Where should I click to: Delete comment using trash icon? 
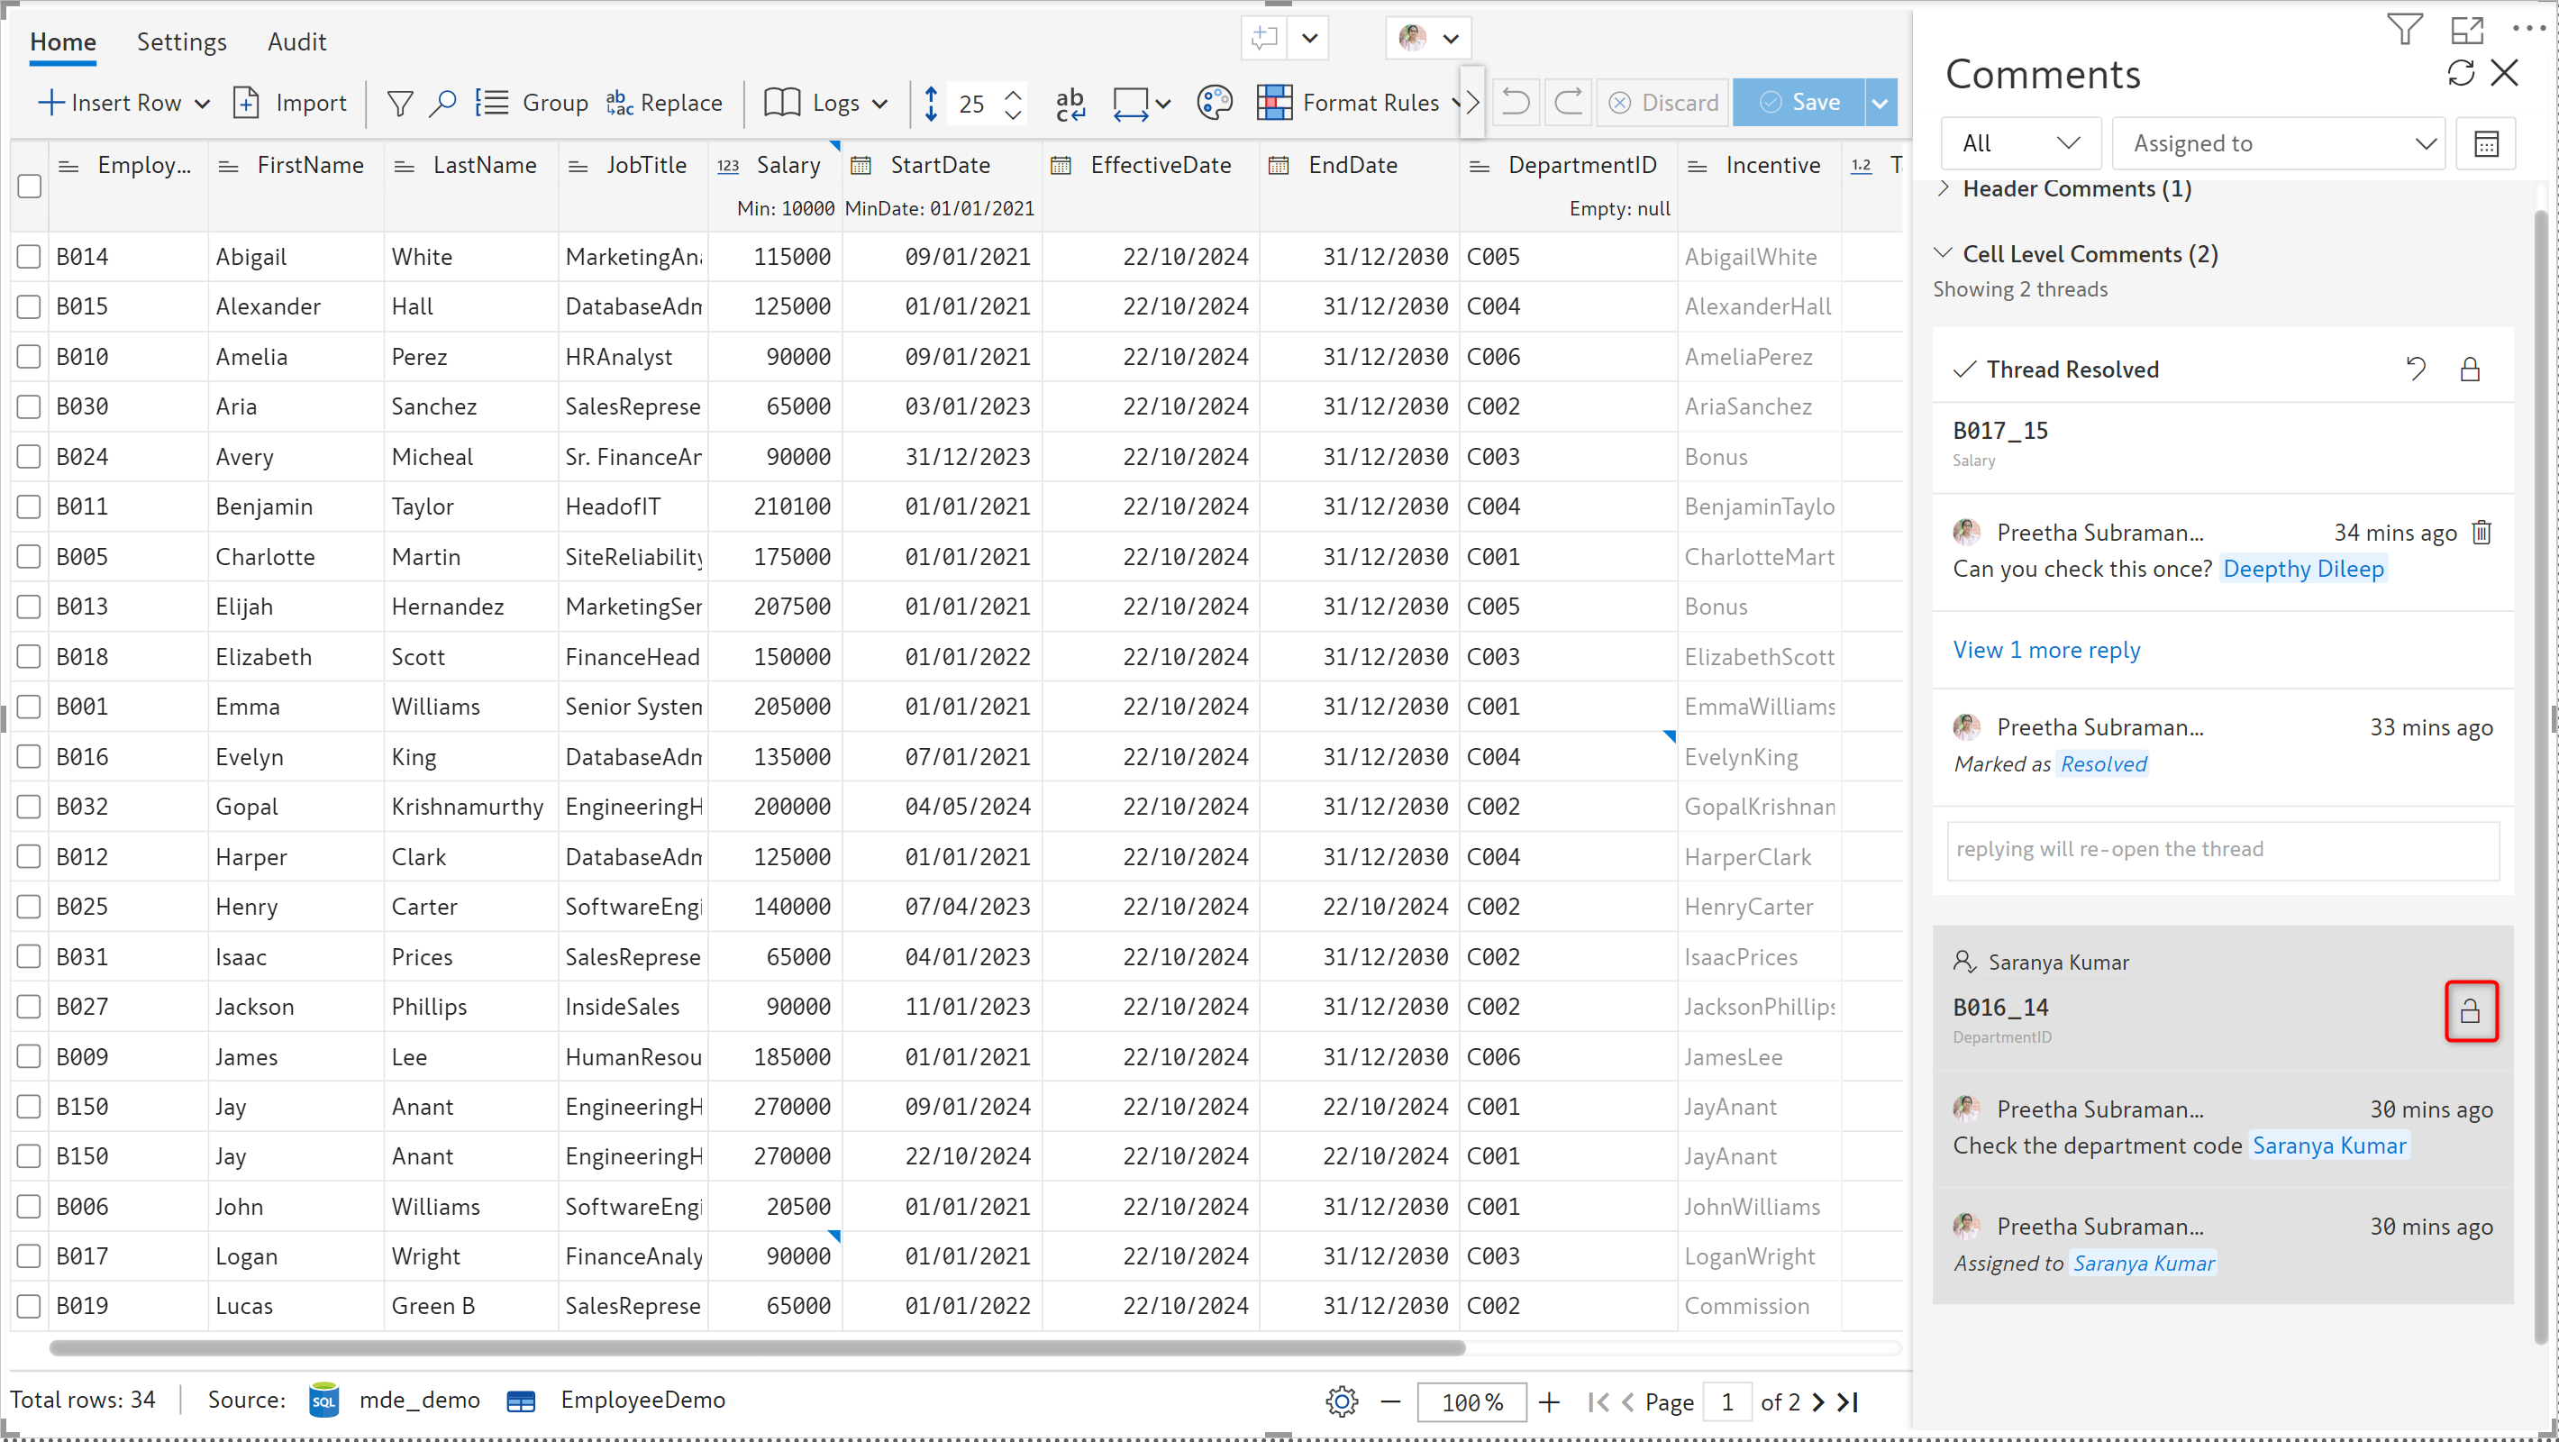(x=2482, y=533)
